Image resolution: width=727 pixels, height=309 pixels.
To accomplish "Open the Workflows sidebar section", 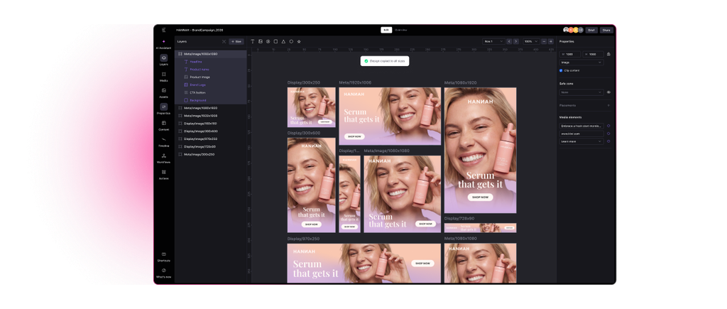I will (164, 158).
